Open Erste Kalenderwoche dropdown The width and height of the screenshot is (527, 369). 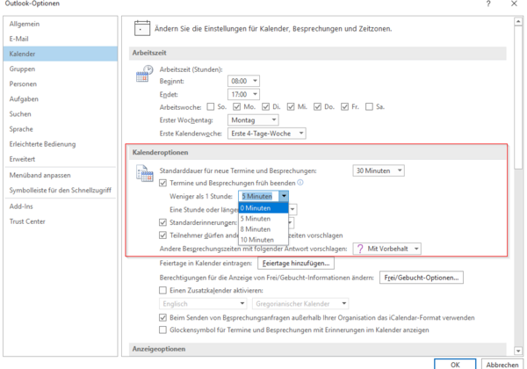(266, 134)
